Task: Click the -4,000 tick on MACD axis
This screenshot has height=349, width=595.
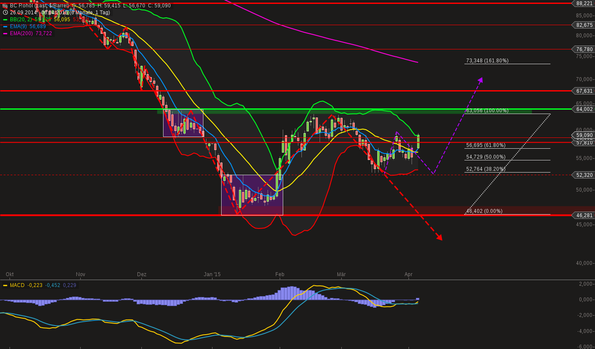Action: point(585,332)
